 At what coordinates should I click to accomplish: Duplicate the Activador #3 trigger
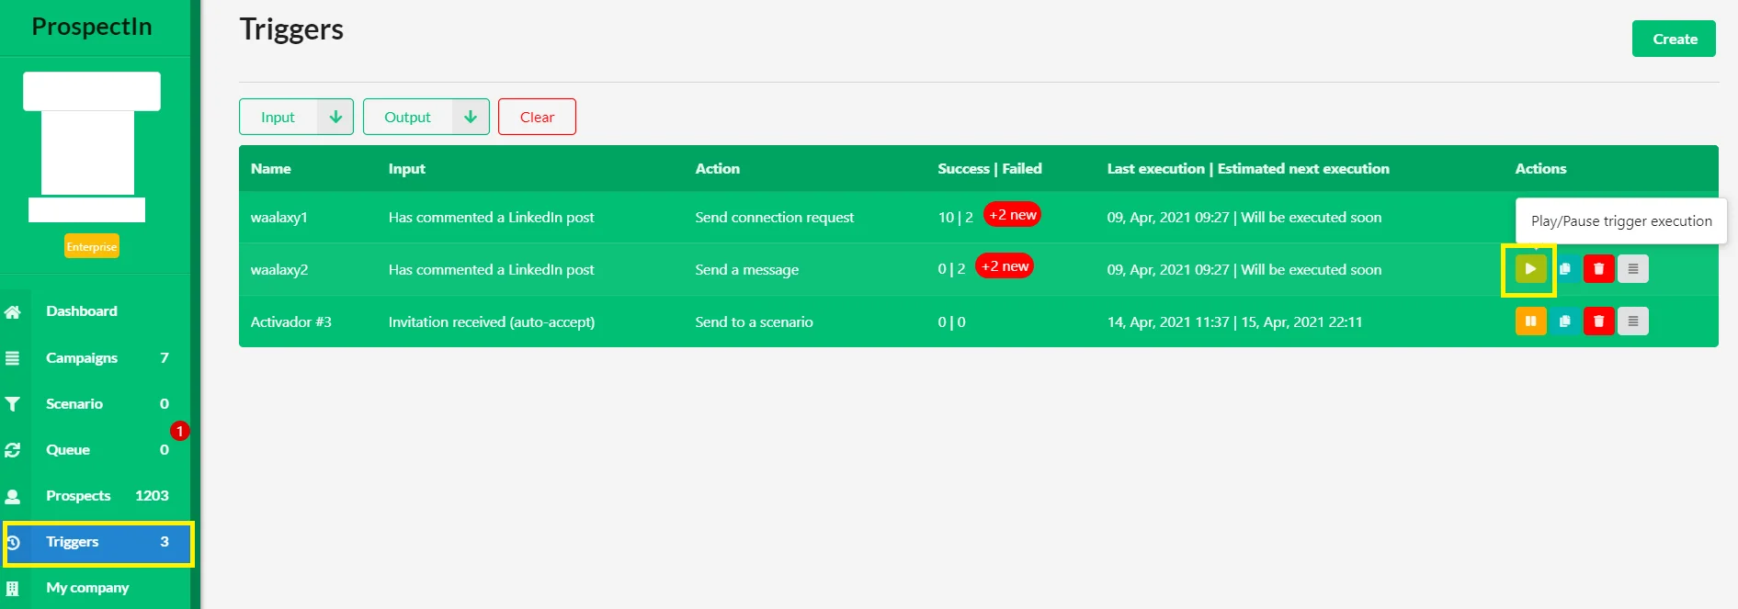click(1565, 321)
